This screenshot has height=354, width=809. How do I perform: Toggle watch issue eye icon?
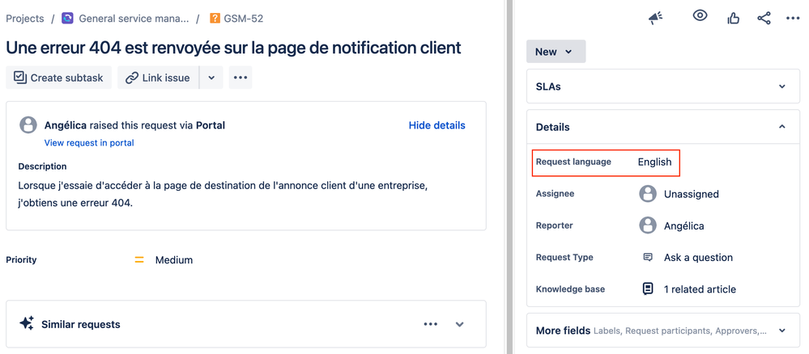tap(700, 15)
